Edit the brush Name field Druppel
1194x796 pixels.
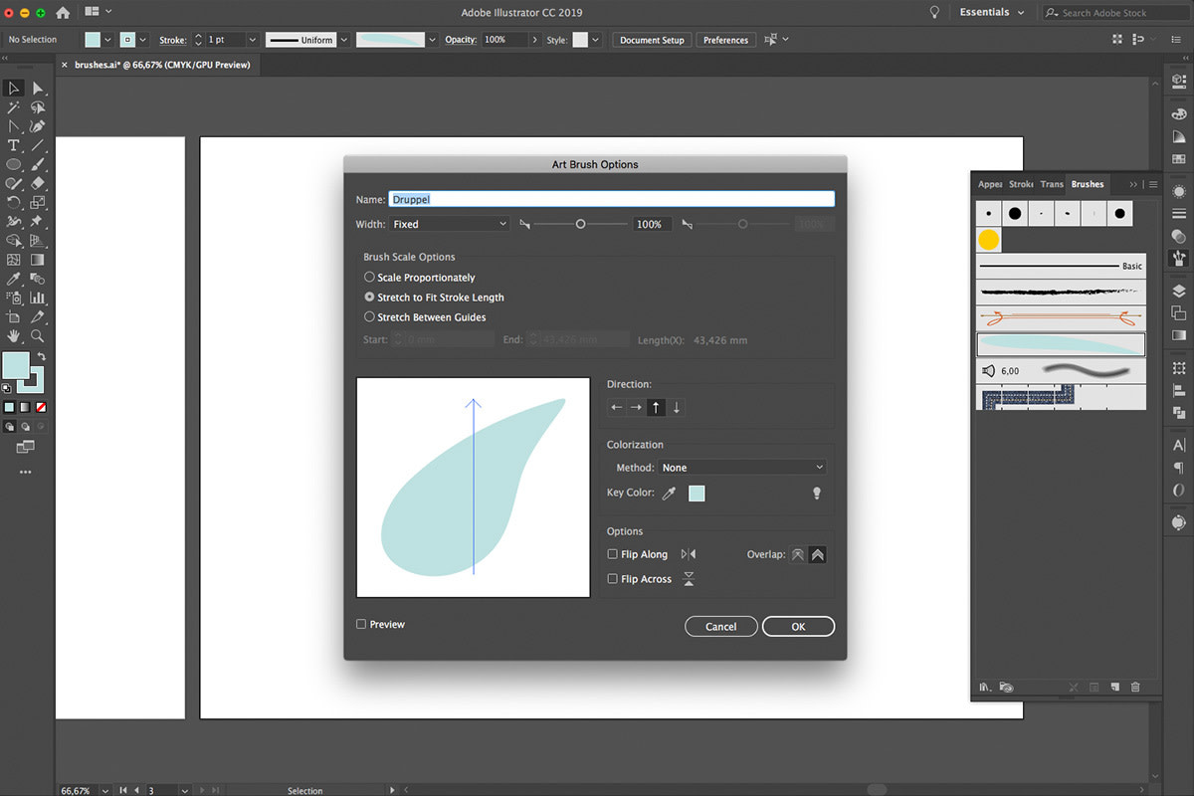[612, 199]
